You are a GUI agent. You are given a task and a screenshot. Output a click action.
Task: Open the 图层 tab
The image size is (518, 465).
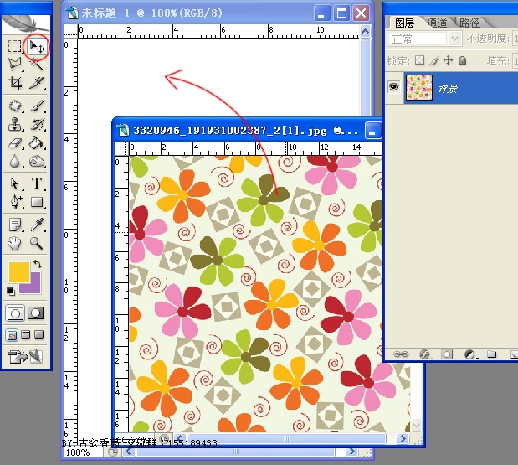[x=404, y=23]
